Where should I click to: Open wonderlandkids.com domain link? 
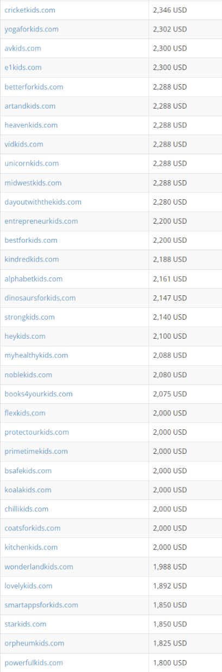(39, 567)
